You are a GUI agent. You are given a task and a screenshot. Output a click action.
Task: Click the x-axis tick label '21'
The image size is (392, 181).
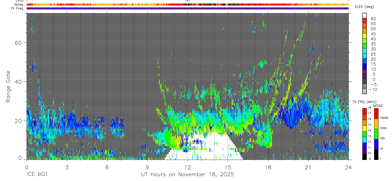click(x=308, y=167)
